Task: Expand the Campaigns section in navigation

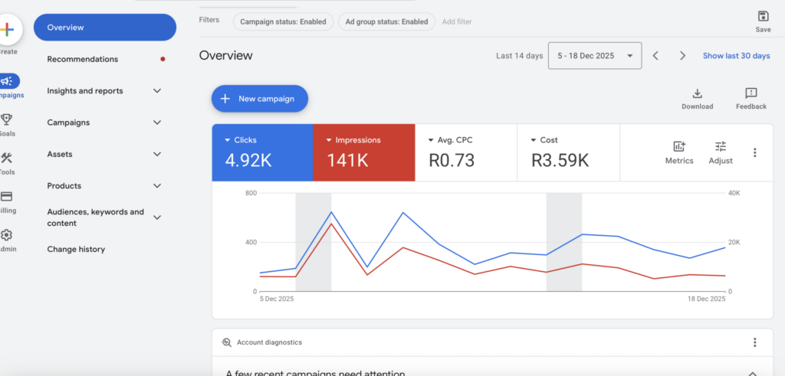Action: (104, 123)
